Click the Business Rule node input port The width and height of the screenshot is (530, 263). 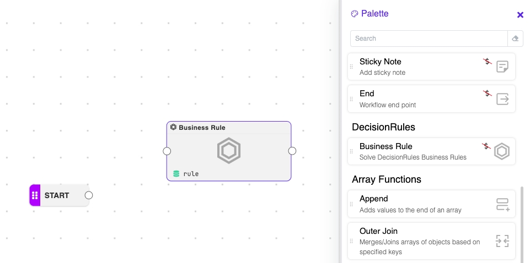[167, 151]
